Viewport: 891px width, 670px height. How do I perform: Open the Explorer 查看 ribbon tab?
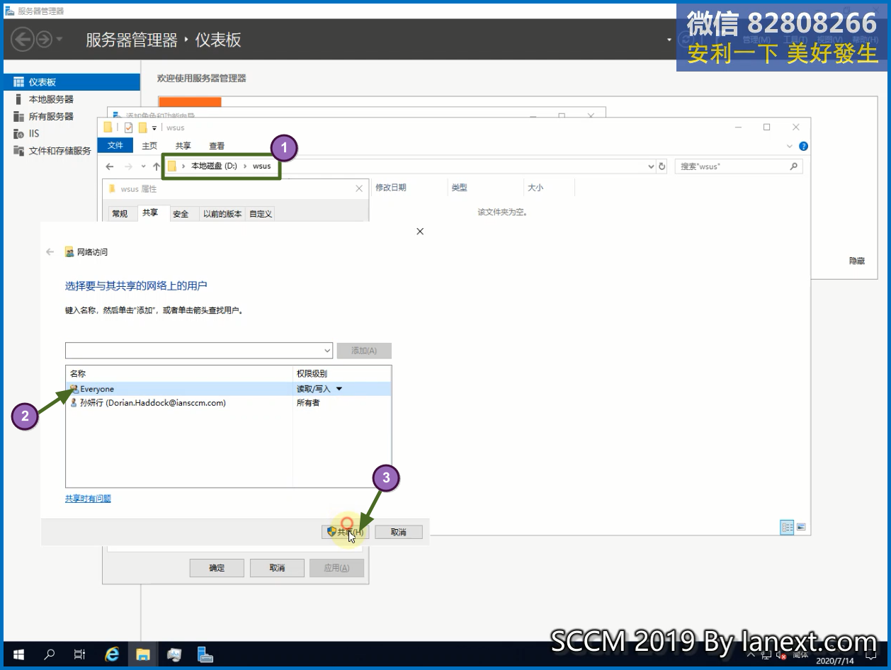217,146
